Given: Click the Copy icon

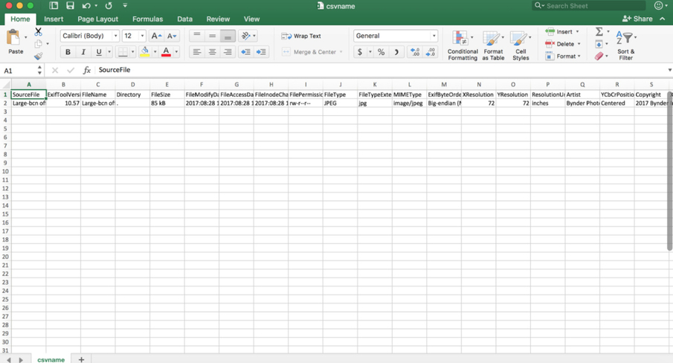Looking at the screenshot, I should pyautogui.click(x=38, y=44).
